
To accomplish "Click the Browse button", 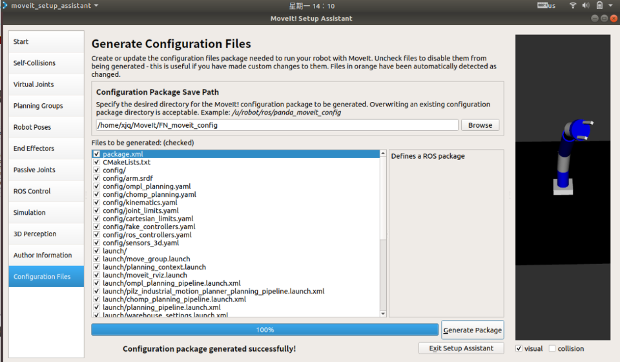I will [x=480, y=125].
